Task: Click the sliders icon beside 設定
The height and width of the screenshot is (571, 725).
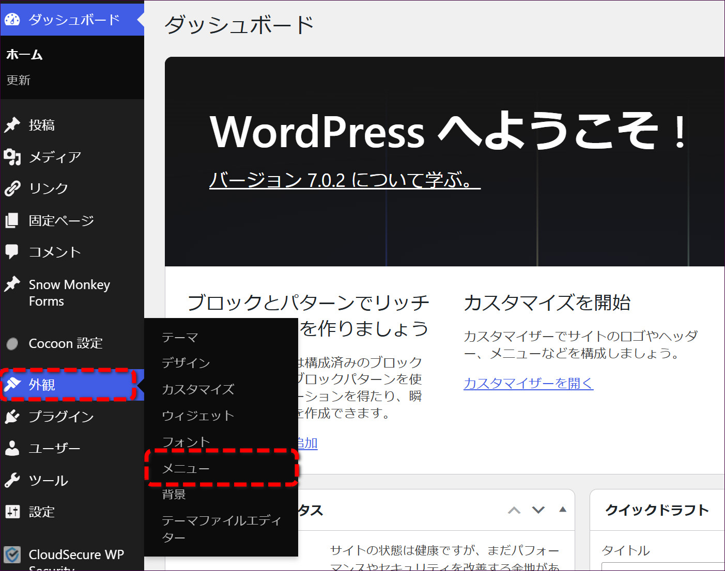Action: [x=12, y=512]
